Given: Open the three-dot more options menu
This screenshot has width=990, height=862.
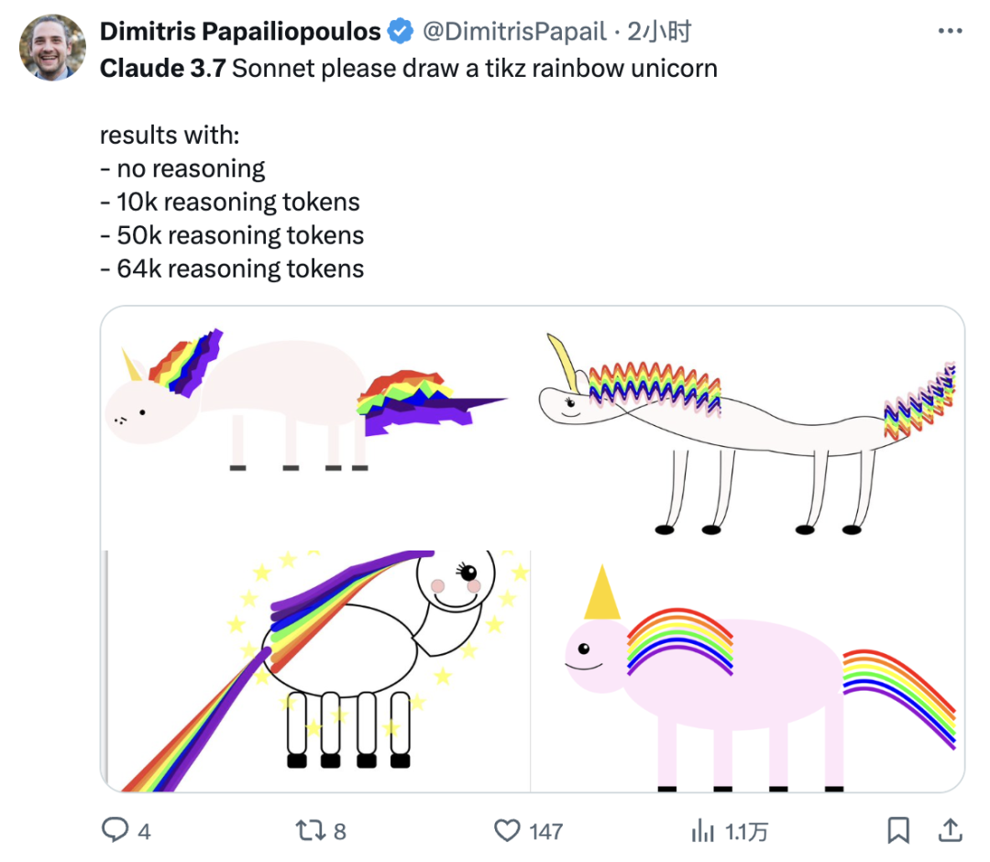Looking at the screenshot, I should coord(950,32).
